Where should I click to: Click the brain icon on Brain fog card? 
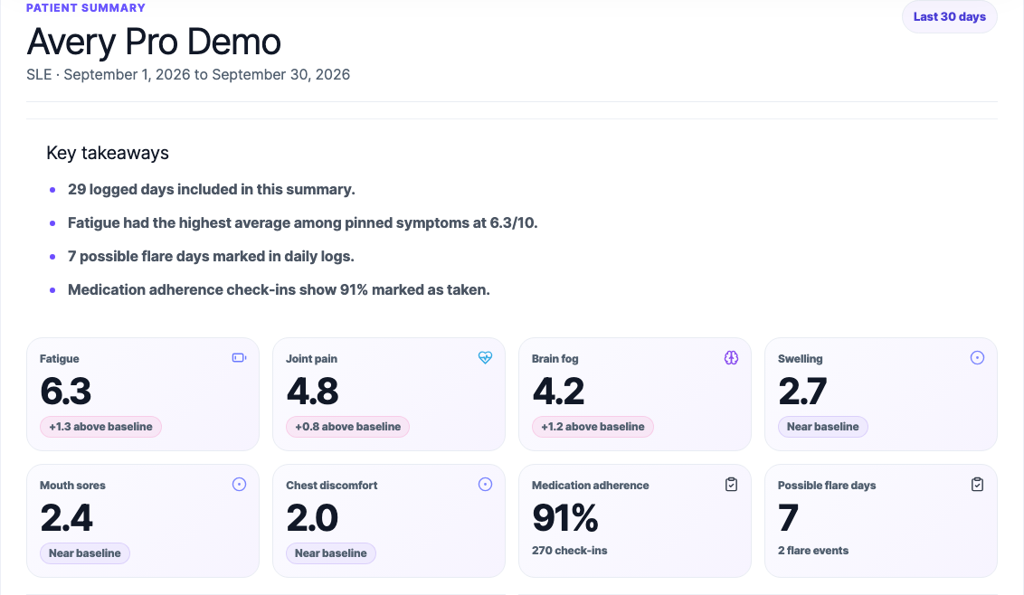pos(732,357)
